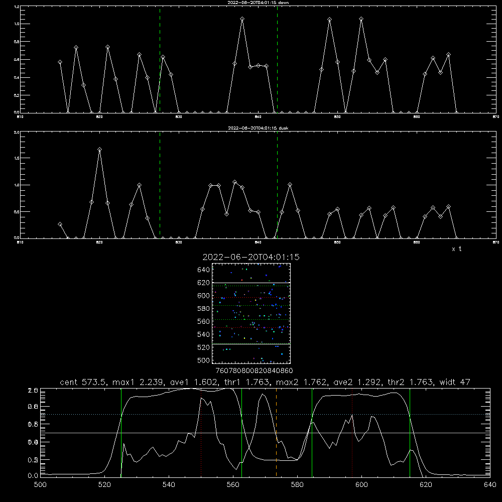Screen dimensions: 502x502
Task: Click y-axis label 540 on image map
Action: [204, 334]
